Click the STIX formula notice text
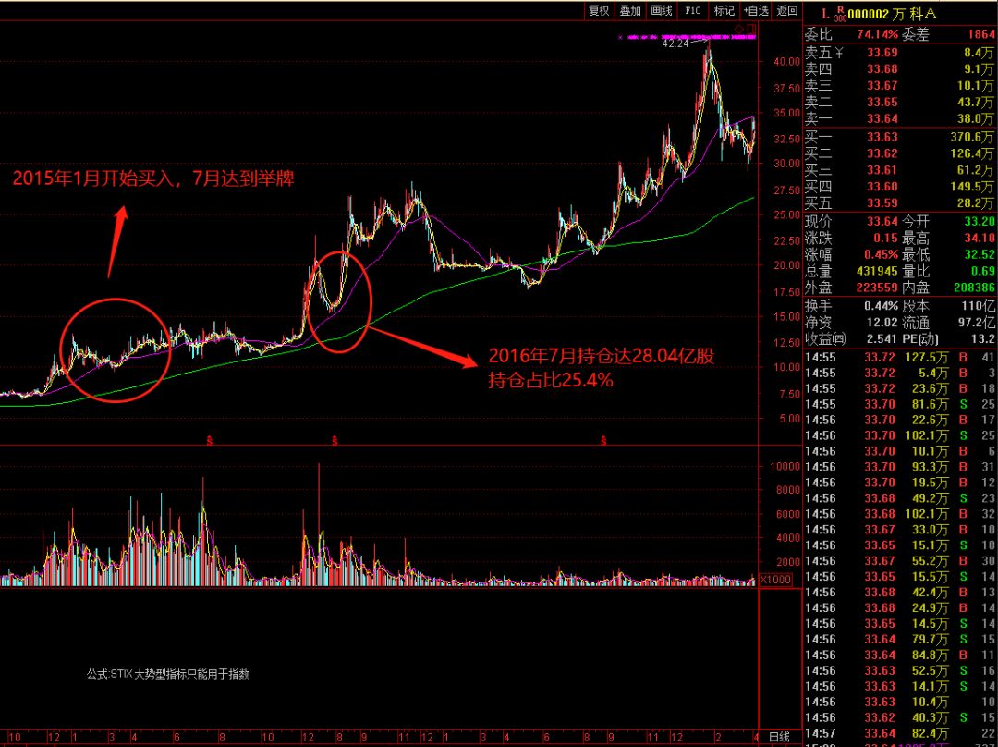Viewport: 998px width, 747px height. tap(168, 674)
